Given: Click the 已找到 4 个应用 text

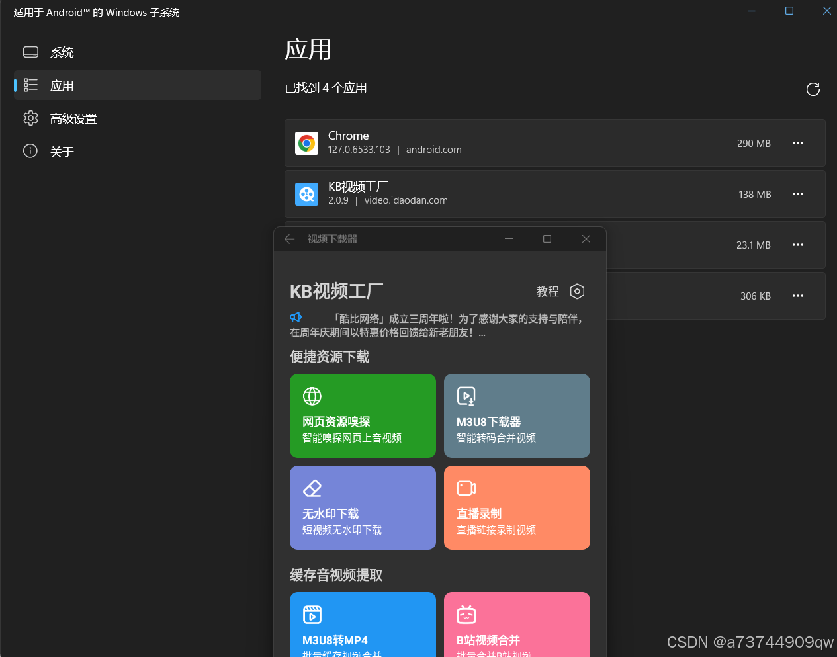Looking at the screenshot, I should 326,88.
